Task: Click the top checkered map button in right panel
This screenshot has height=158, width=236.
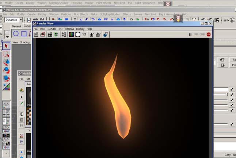Action: click(232, 90)
